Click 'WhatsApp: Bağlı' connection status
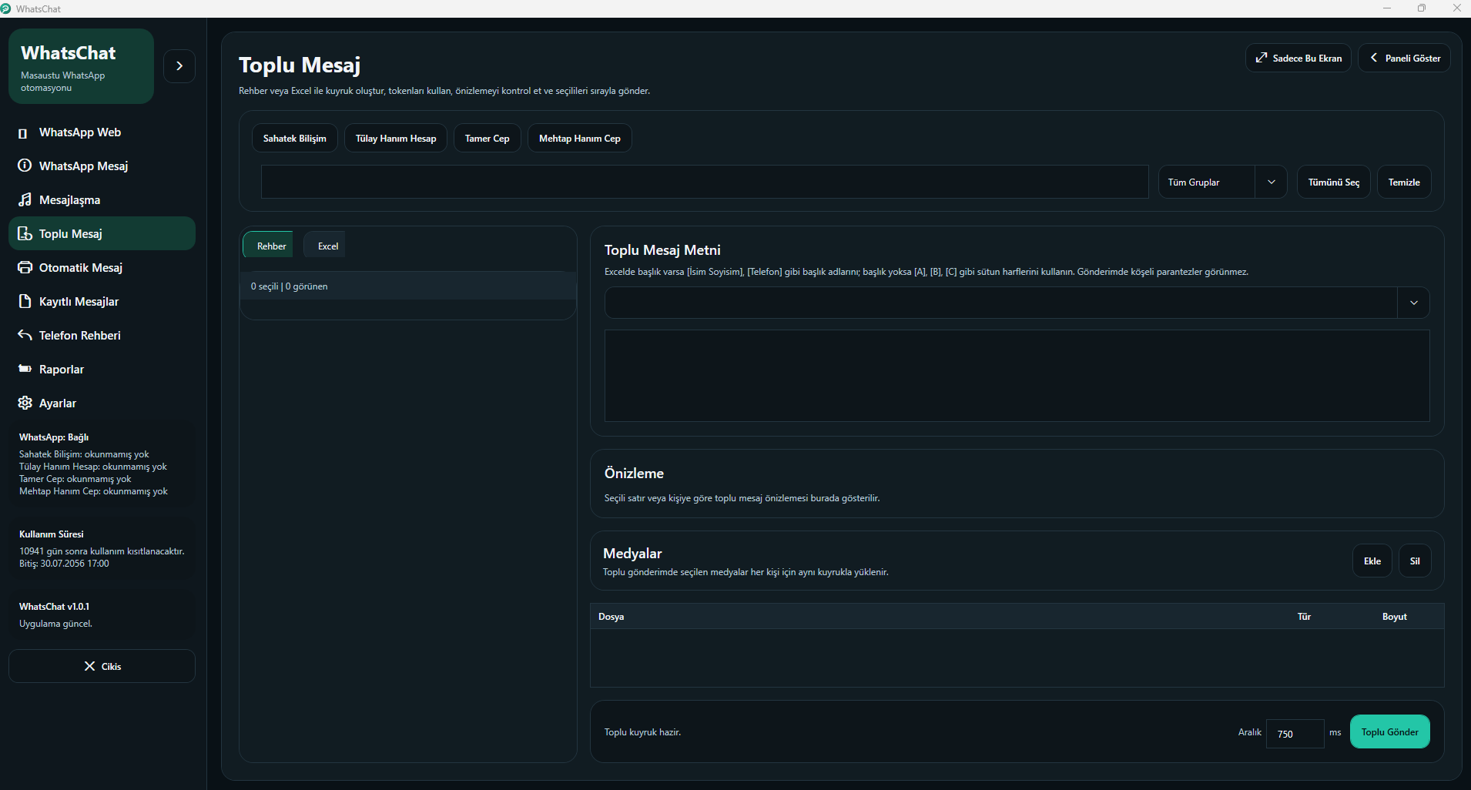 click(54, 437)
